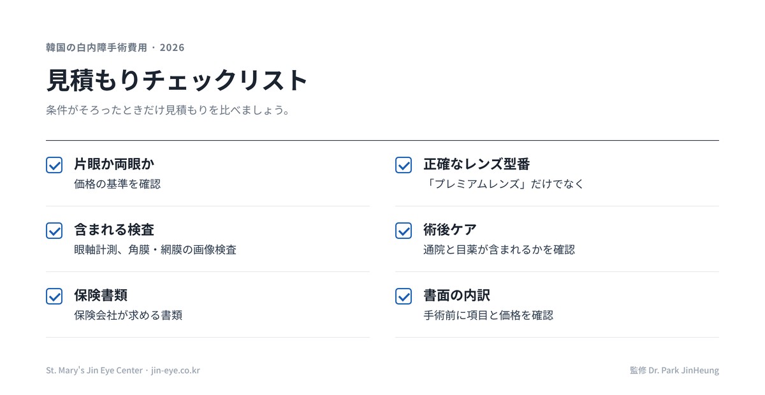
Task: Click the 術後ケア item title
Action: coord(450,229)
